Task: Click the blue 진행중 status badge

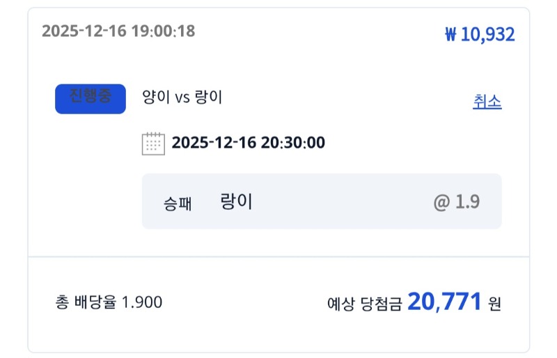Action: pyautogui.click(x=90, y=98)
